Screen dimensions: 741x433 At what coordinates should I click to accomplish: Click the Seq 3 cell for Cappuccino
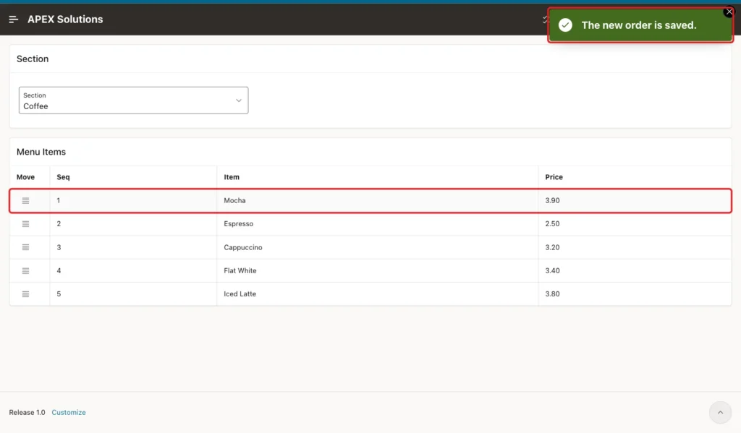coord(133,247)
